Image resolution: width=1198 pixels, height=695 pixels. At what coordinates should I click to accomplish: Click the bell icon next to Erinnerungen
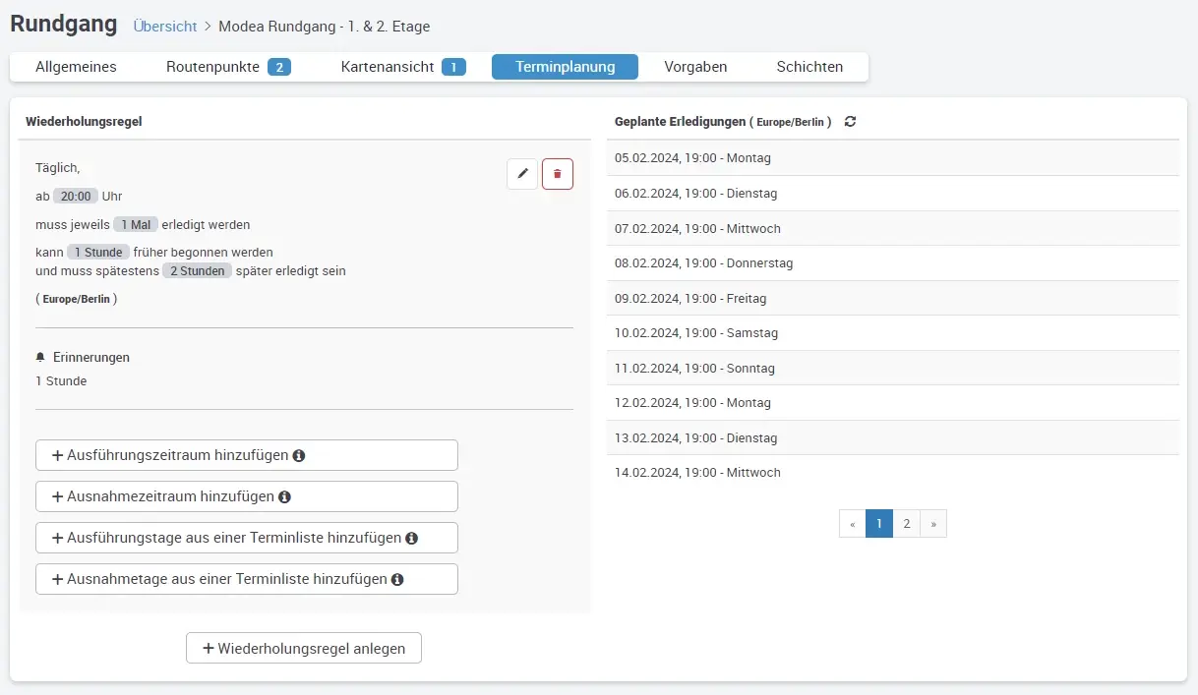tap(40, 357)
